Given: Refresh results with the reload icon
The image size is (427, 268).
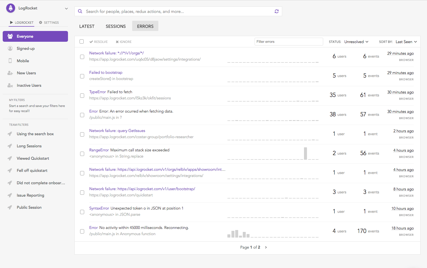Looking at the screenshot, I should [x=276, y=11].
